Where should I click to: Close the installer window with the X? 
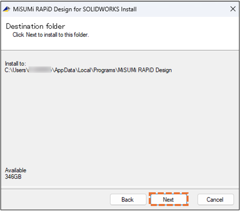tap(233, 9)
